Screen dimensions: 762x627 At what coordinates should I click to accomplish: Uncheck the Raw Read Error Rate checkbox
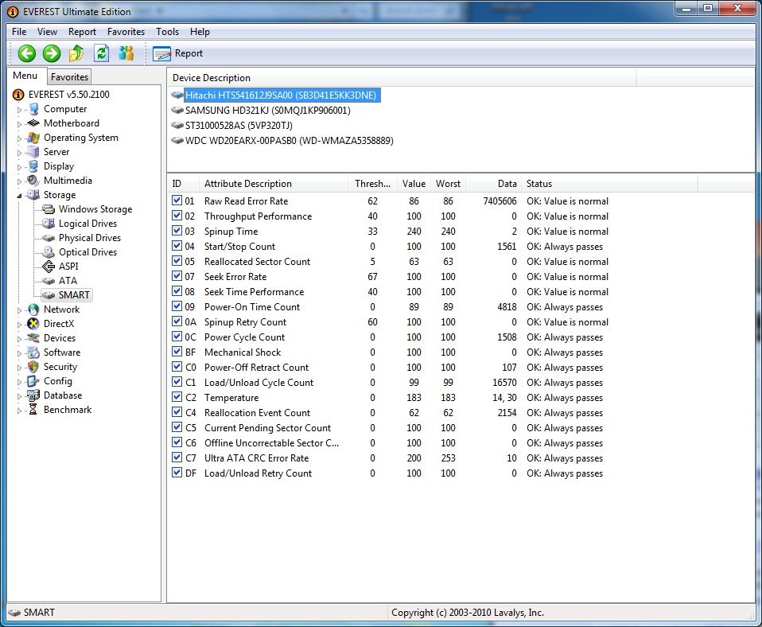click(177, 201)
